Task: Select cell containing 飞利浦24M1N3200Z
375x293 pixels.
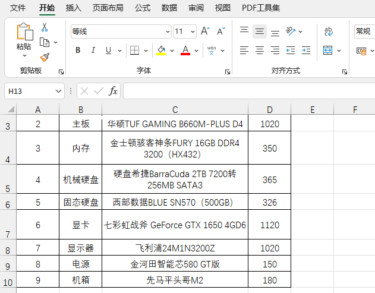Action: point(175,248)
